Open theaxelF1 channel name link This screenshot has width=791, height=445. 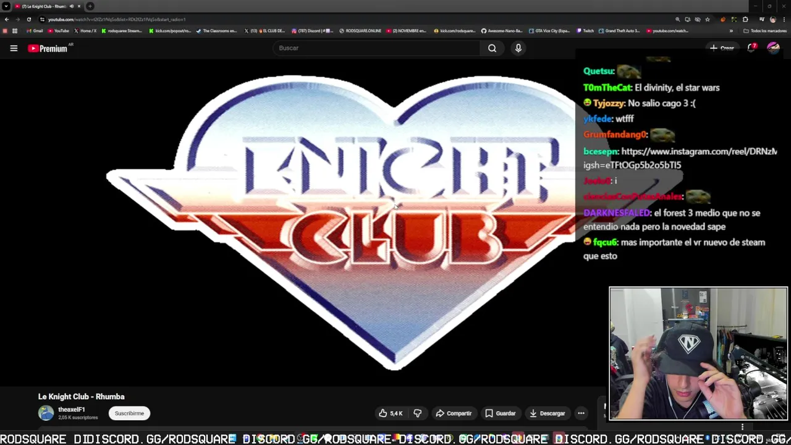point(72,409)
